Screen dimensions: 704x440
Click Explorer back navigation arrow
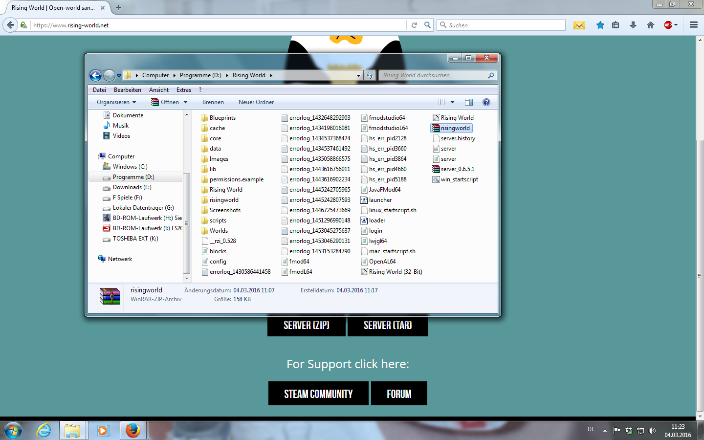[96, 75]
